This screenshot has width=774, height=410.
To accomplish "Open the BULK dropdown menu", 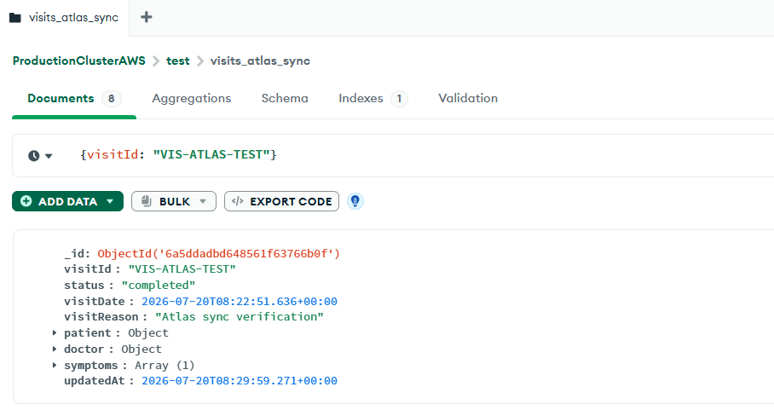I will pos(203,201).
